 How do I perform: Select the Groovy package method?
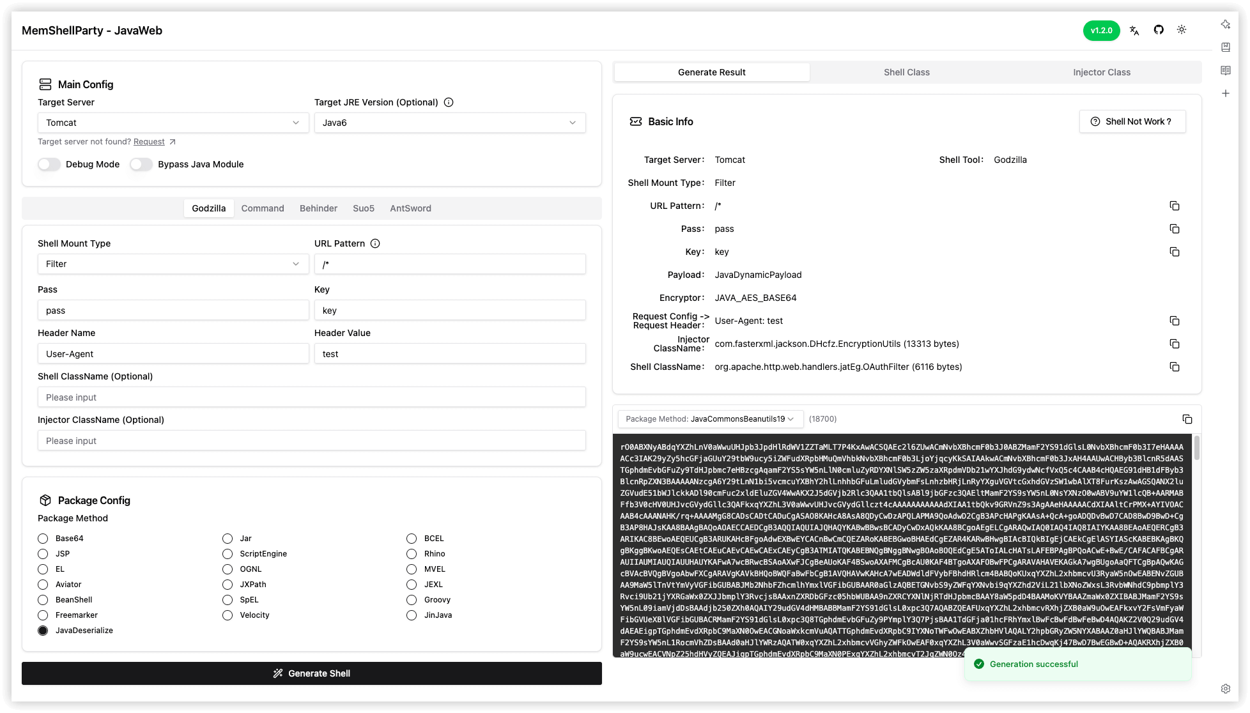point(412,600)
